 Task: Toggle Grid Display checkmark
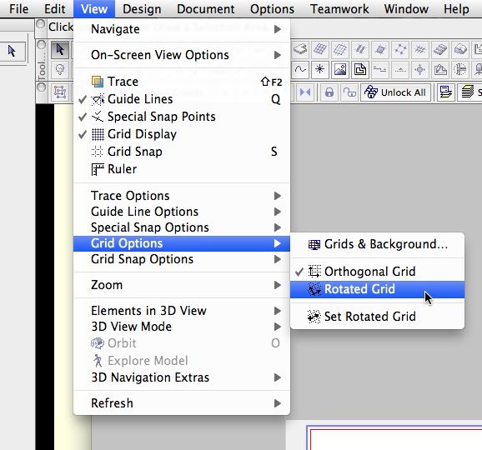click(182, 134)
